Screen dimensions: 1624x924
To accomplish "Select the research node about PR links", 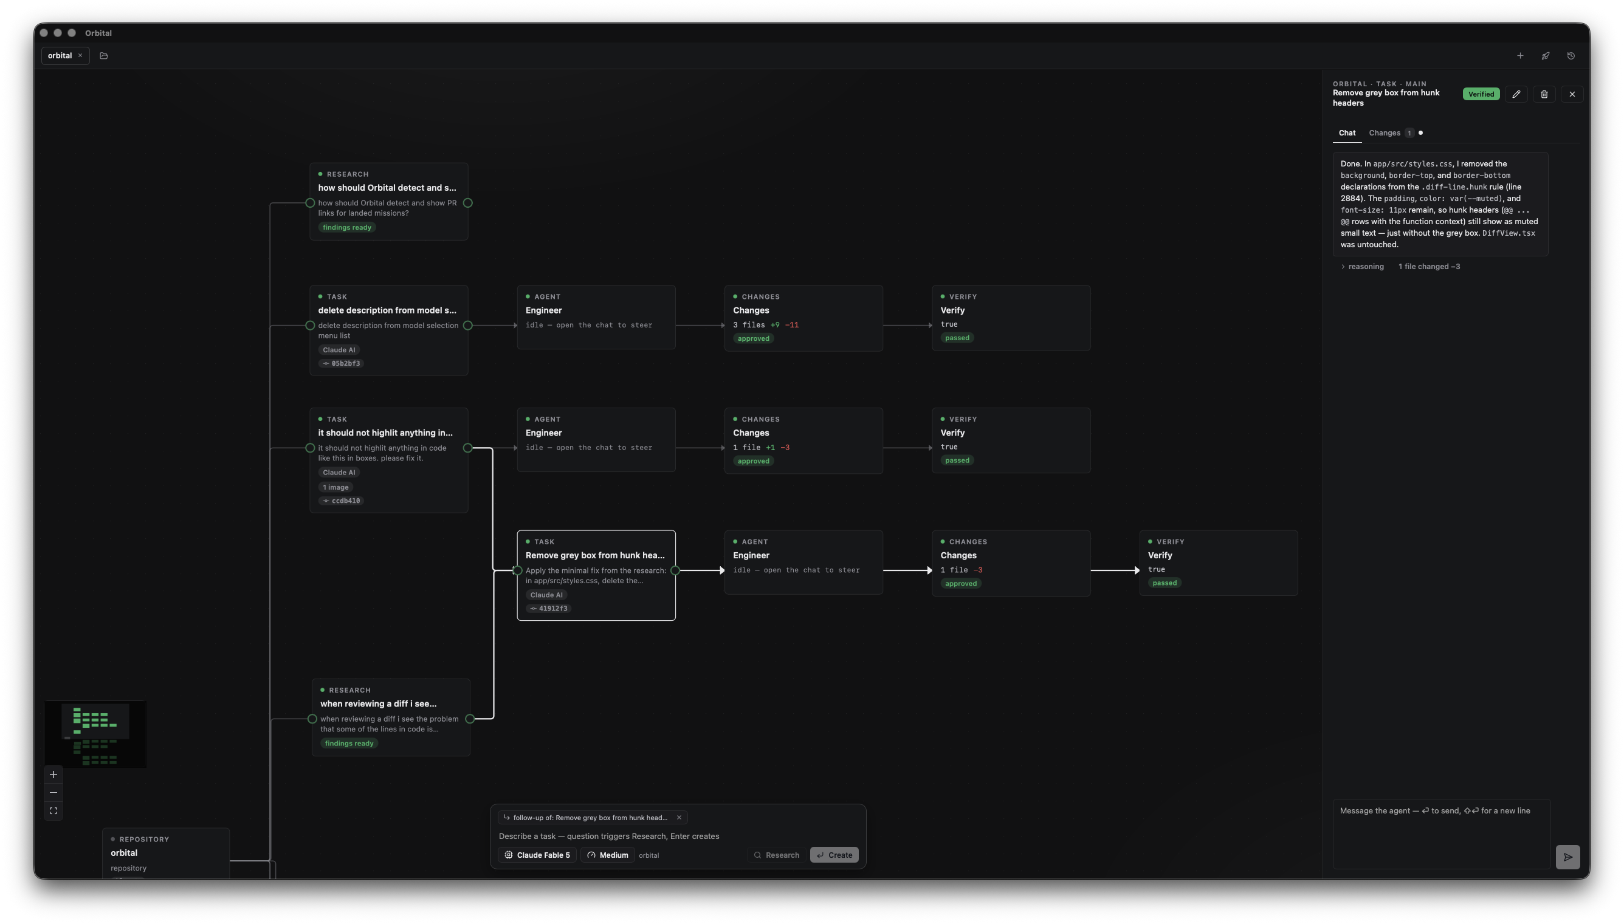I will [388, 201].
